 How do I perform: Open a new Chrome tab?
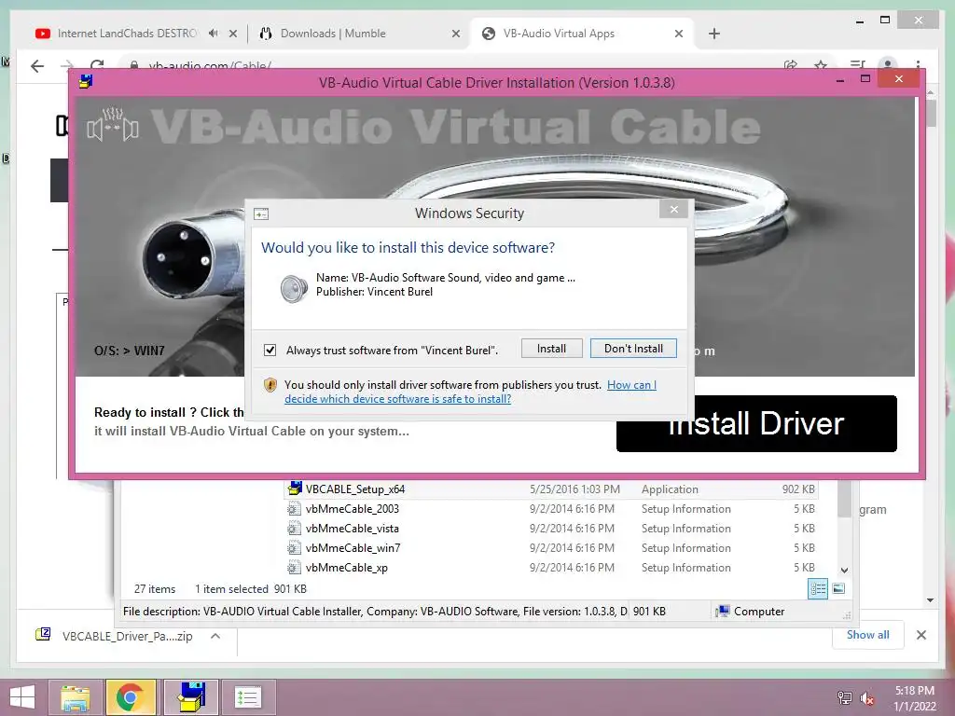[x=714, y=34]
